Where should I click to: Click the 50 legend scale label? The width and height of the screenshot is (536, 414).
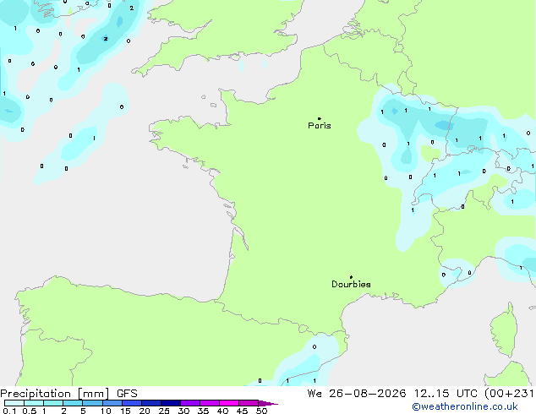261,411
